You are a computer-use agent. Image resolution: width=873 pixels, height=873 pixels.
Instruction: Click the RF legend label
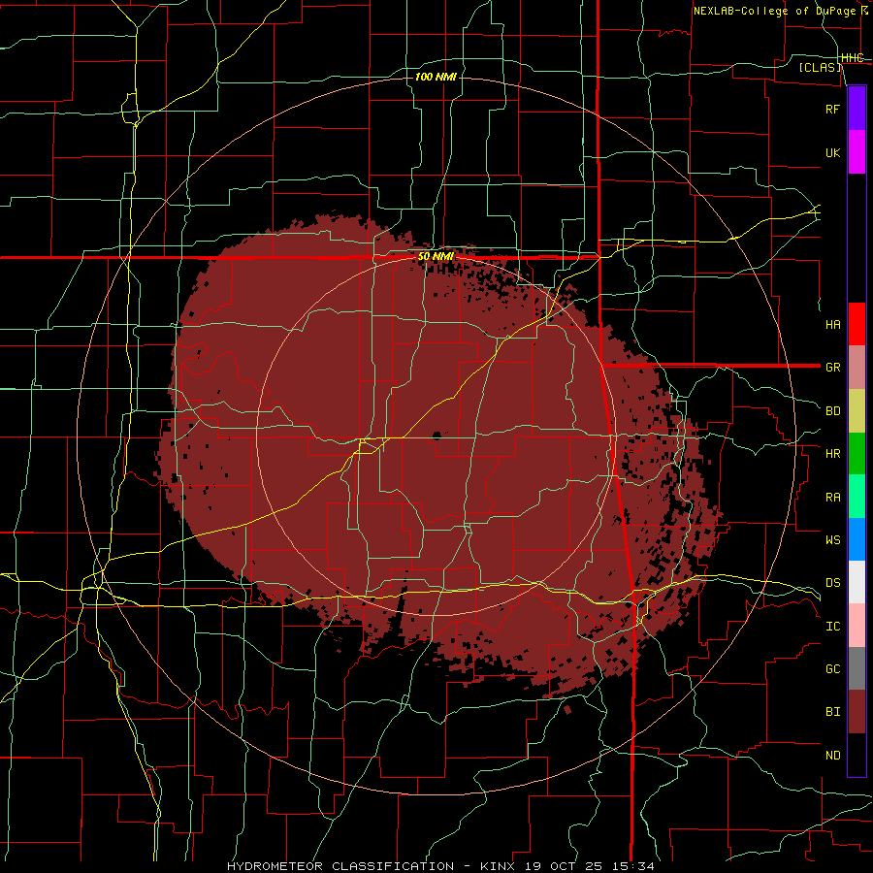click(832, 109)
